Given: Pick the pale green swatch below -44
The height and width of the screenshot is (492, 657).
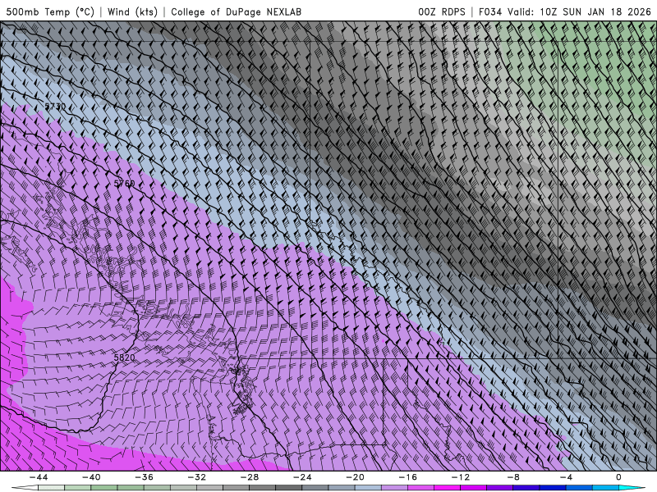Looking at the screenshot, I should pyautogui.click(x=51, y=488).
